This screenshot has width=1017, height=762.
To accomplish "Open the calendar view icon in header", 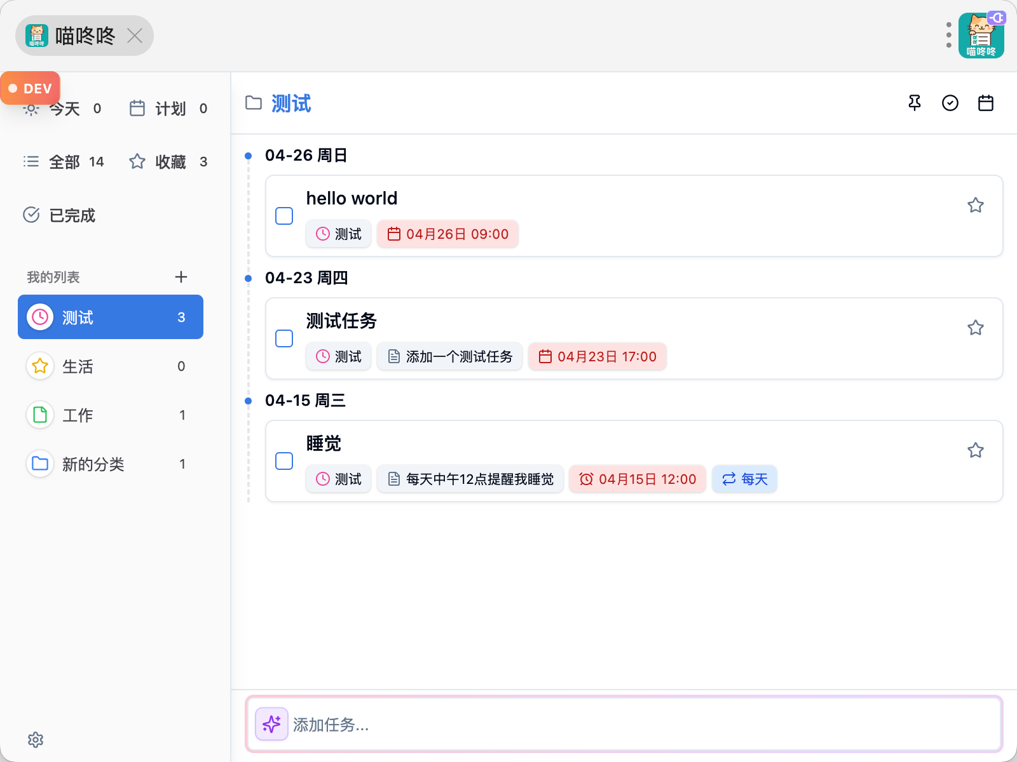I will [x=986, y=103].
